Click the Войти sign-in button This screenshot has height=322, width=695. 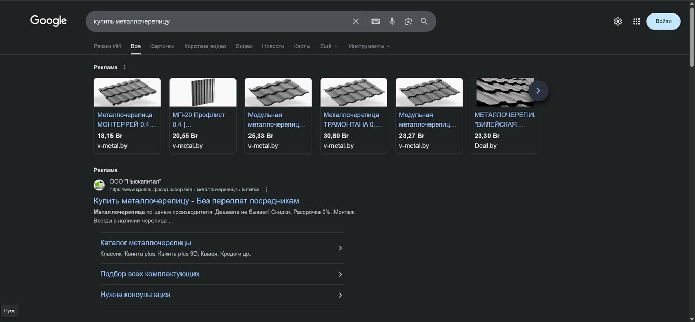pos(663,21)
